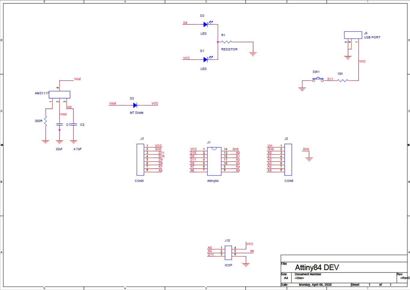Select the J3 CON8 connector body
The width and height of the screenshot is (410, 290).
(140, 160)
